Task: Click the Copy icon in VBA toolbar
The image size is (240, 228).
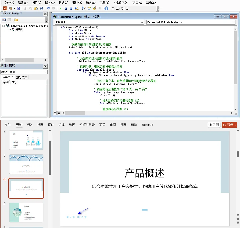Action: 30,8
